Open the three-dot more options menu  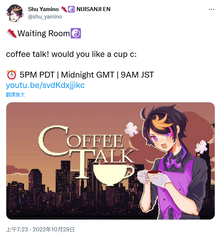pos(211,9)
